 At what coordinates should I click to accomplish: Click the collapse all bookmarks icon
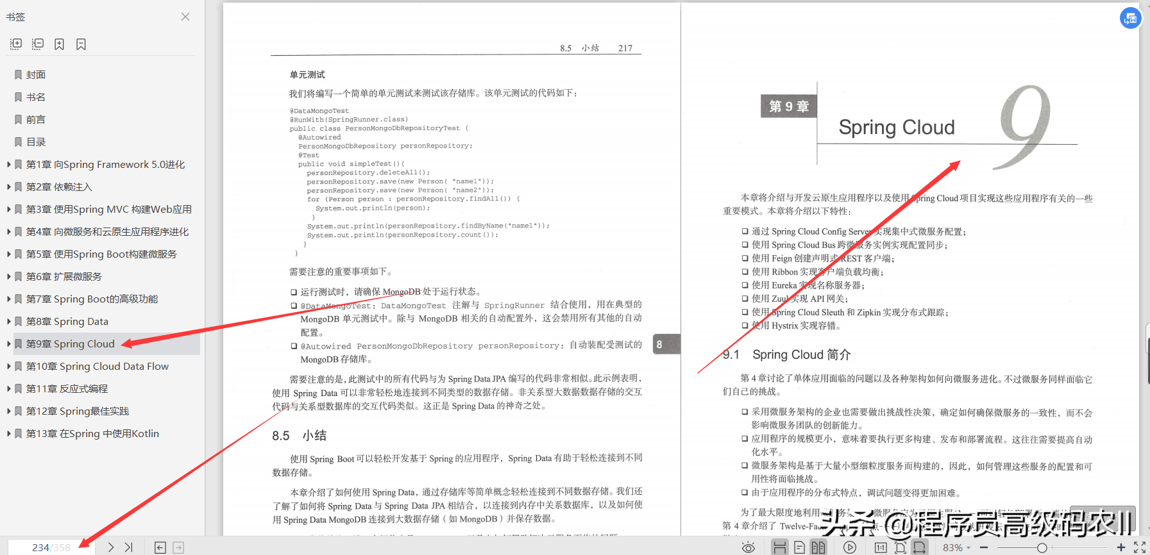[x=38, y=44]
